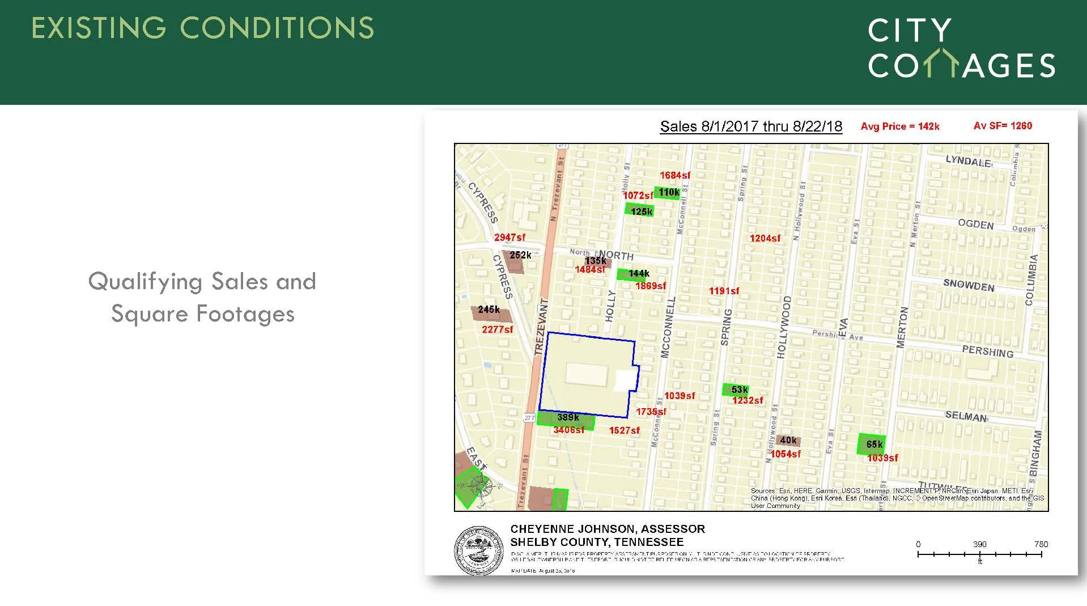
Task: Select the 65k green sale parcel
Action: click(871, 444)
